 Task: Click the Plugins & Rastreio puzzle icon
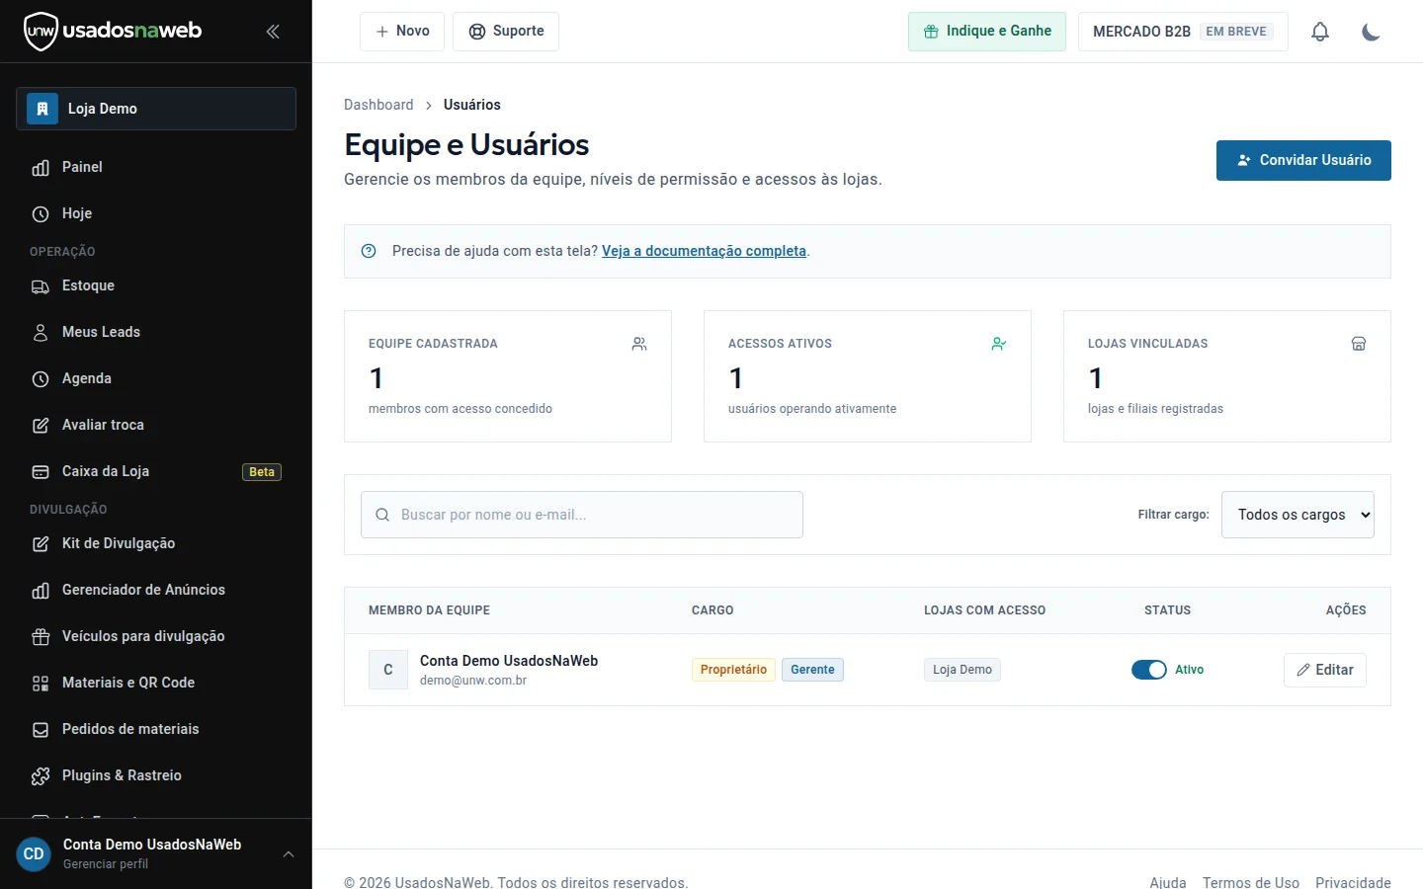coord(41,776)
